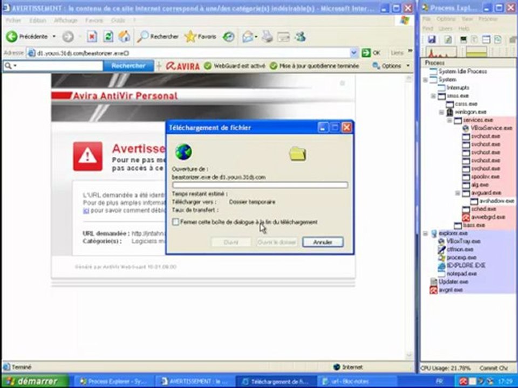Click the Avira tray icon in taskbar
The image size is (518, 388).
(x=463, y=382)
